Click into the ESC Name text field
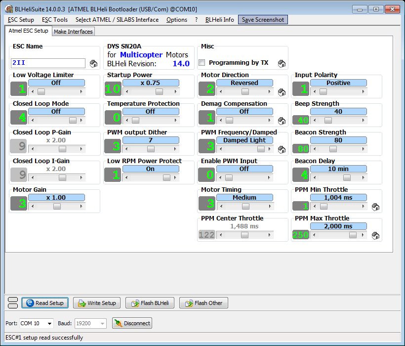 [48, 63]
